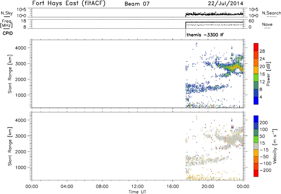Click '1000' on velocity panel range axis

pos(21,167)
